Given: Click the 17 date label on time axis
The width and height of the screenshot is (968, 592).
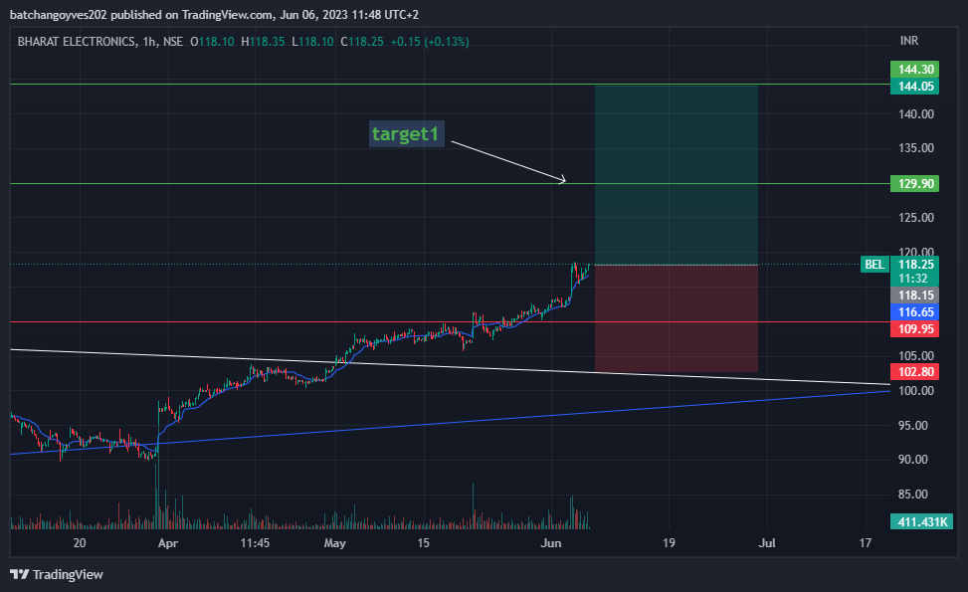Looking at the screenshot, I should tap(866, 543).
